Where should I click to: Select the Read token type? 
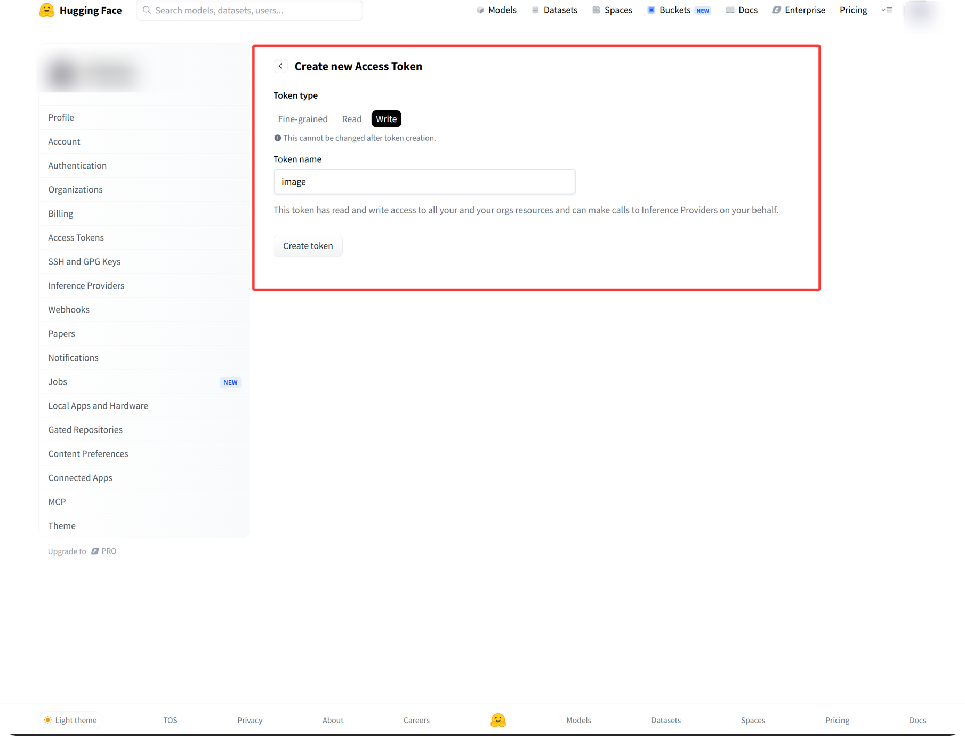(352, 119)
